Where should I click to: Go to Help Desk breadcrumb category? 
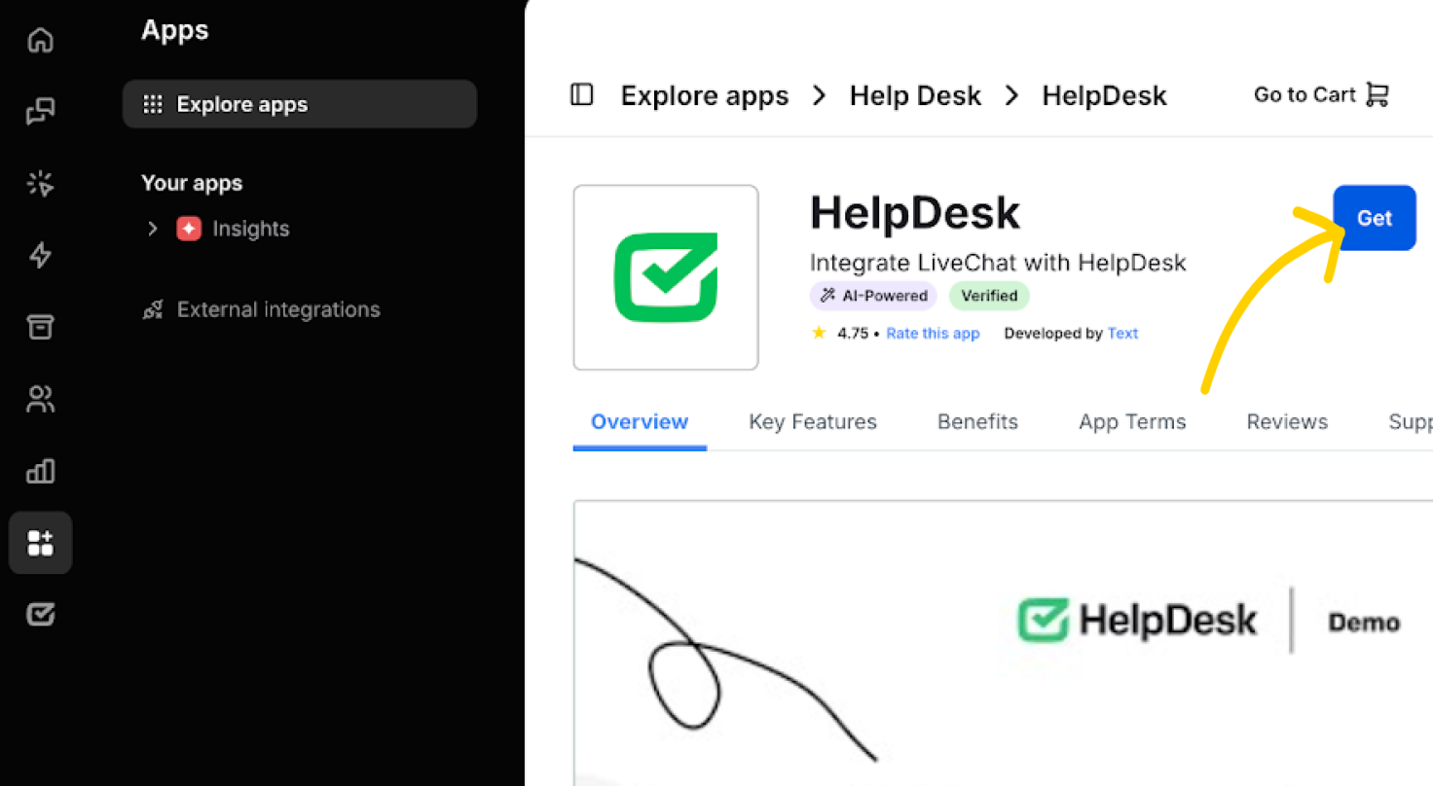coord(915,95)
